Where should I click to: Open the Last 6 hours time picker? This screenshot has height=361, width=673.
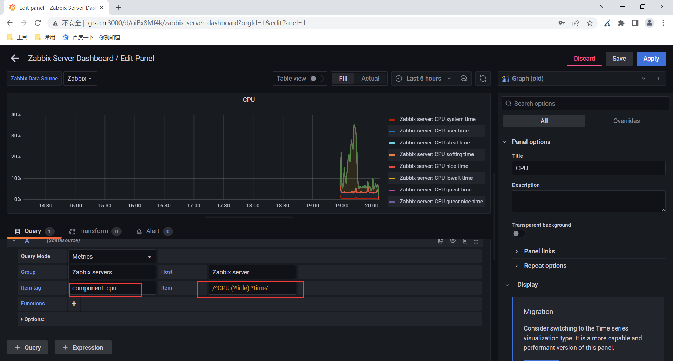click(x=423, y=79)
